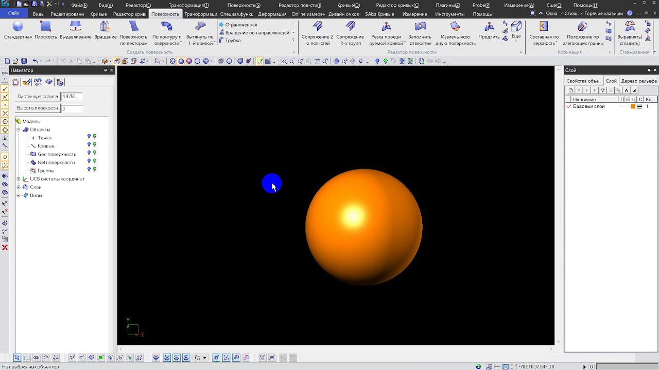Image resolution: width=659 pixels, height=370 pixels.
Task: Click the first icon in Навигатор toolbar
Action: click(15, 82)
